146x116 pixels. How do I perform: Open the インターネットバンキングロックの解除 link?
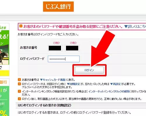click(109, 92)
